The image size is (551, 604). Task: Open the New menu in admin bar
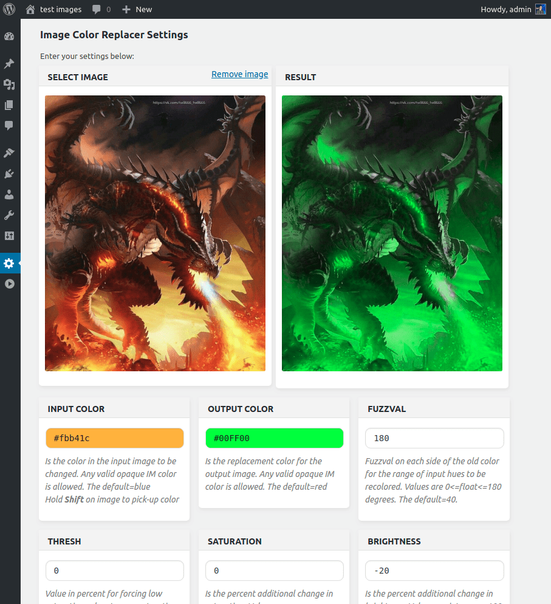tap(143, 9)
